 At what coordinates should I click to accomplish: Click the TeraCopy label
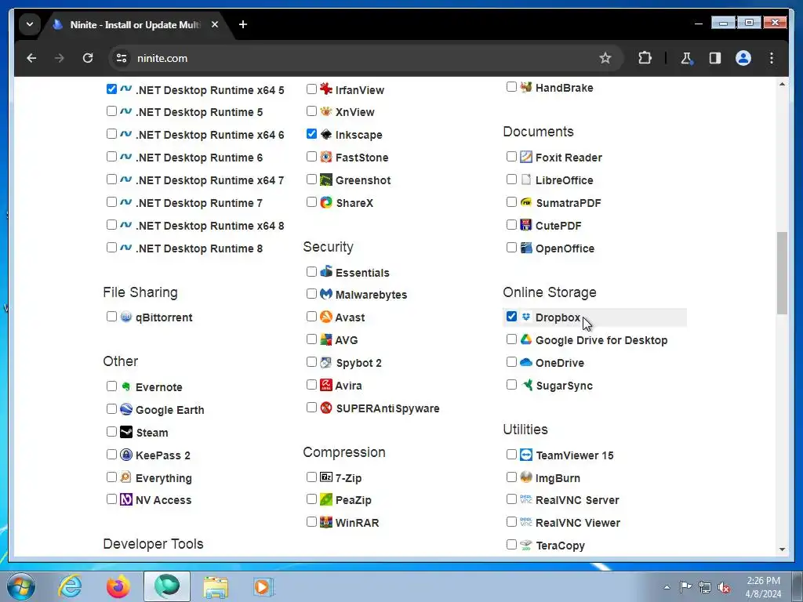pos(560,546)
